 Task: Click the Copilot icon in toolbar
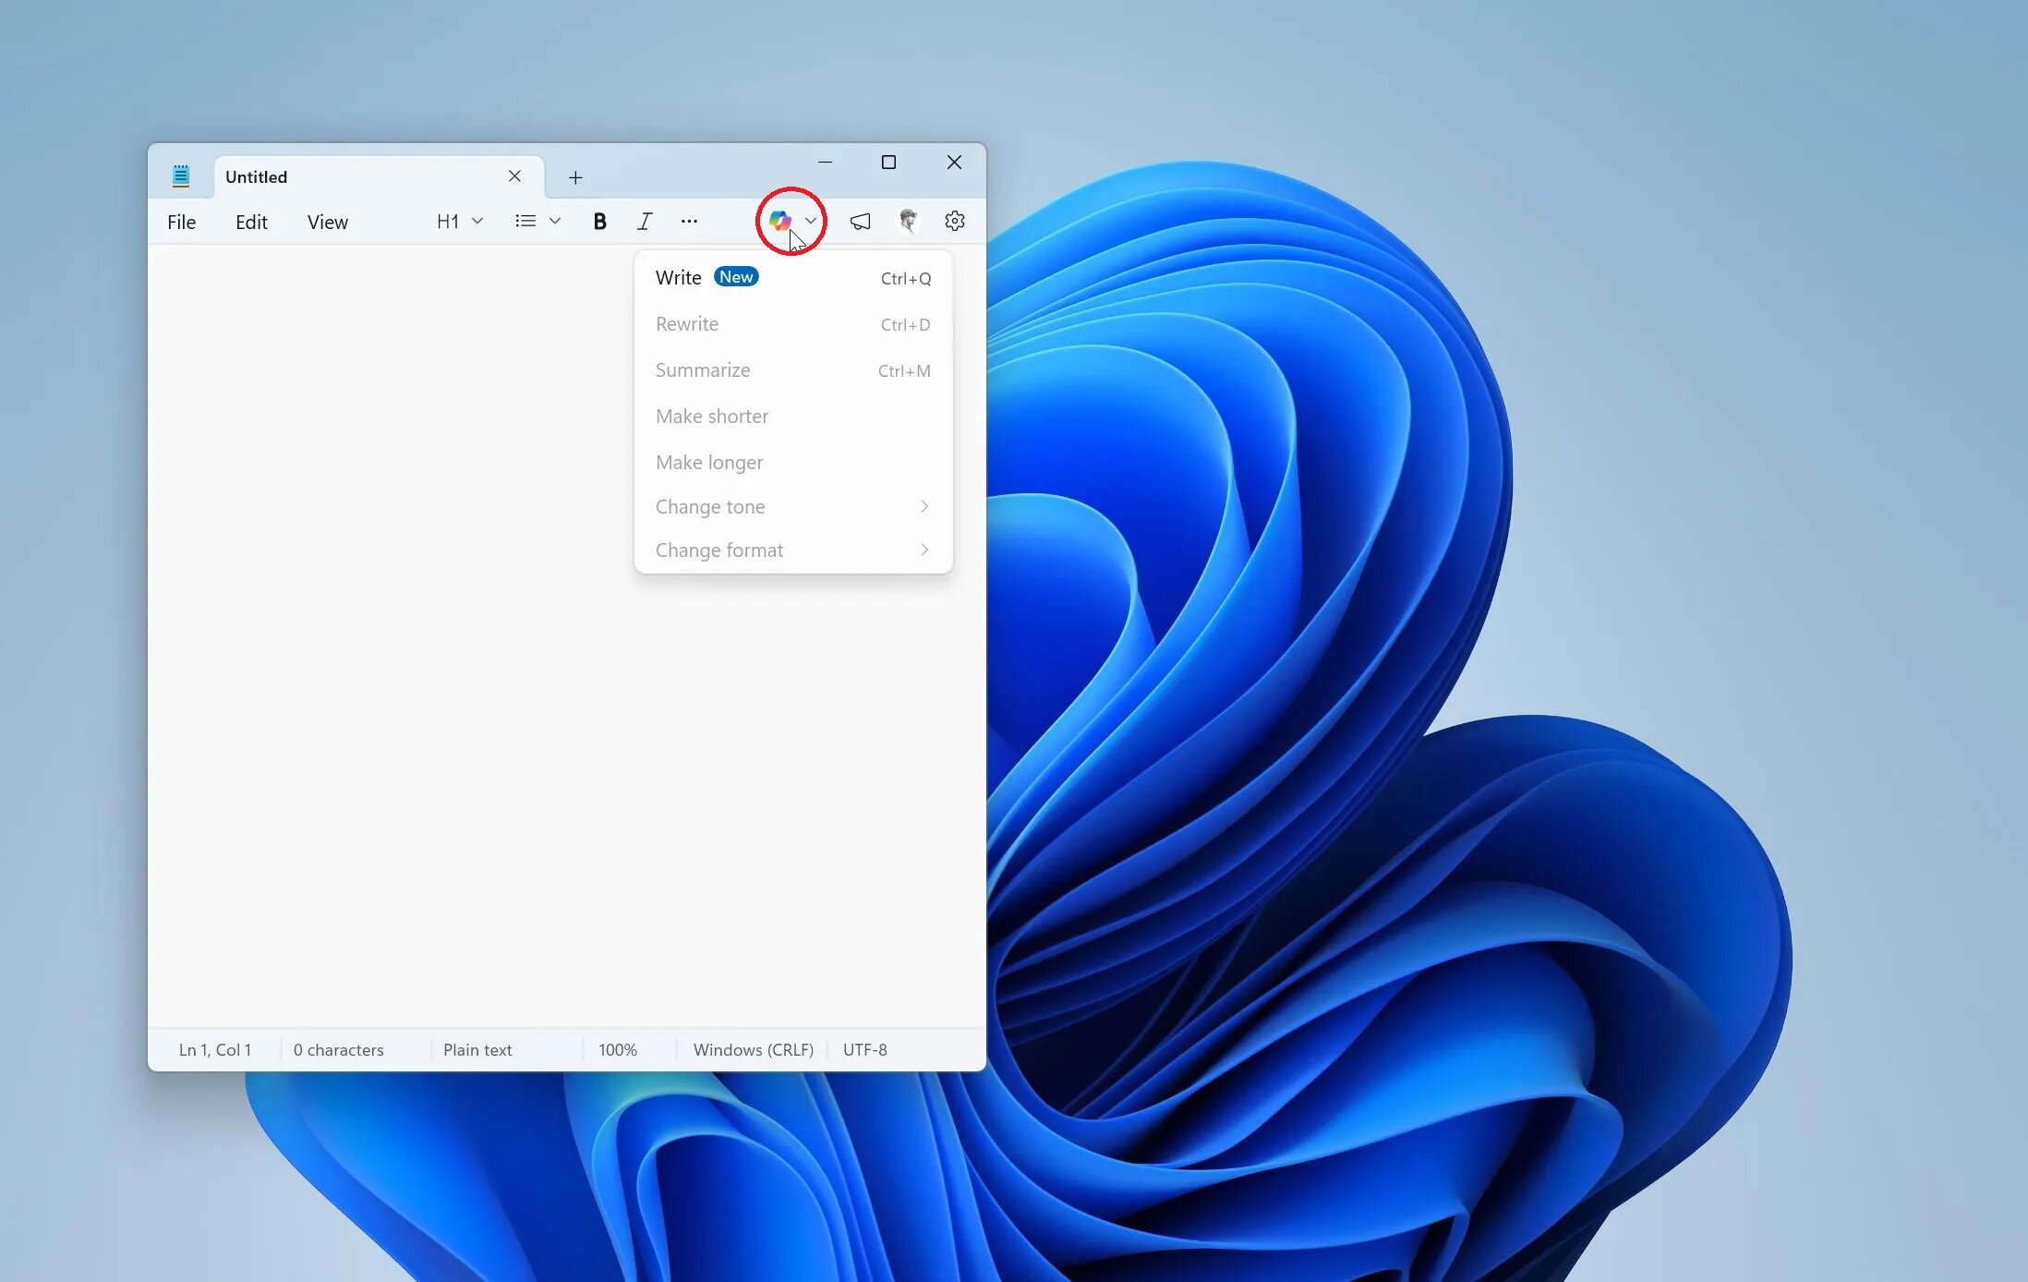click(779, 221)
